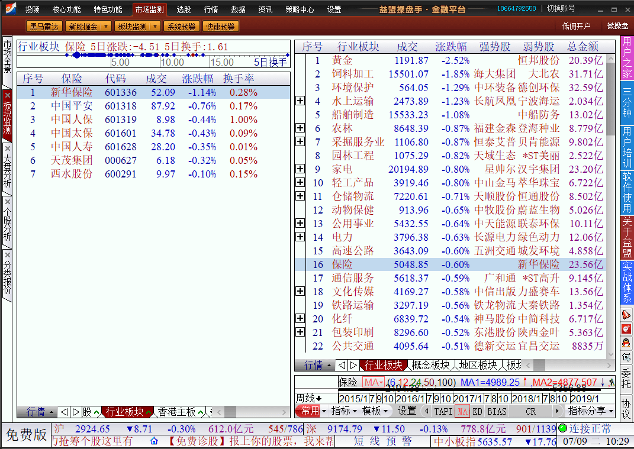Select the 中国平安 stock row
This screenshot has height=449, width=634.
154,106
